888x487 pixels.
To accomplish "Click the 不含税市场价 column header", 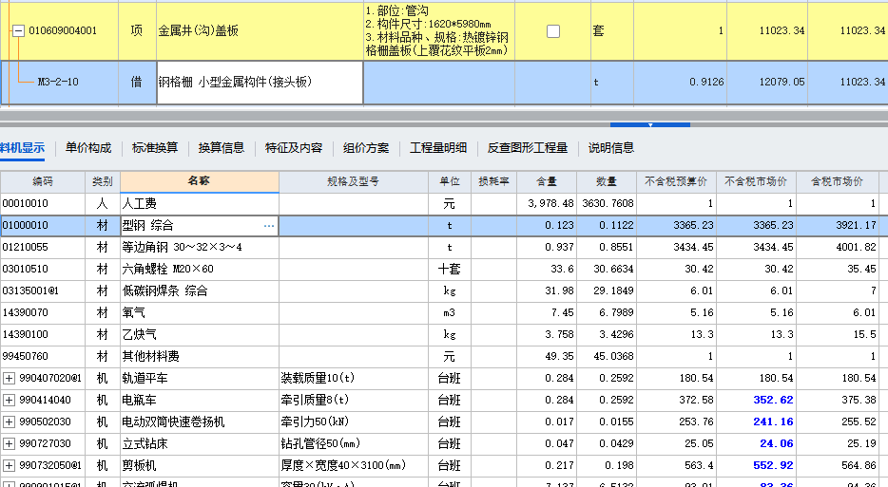I will [x=756, y=181].
